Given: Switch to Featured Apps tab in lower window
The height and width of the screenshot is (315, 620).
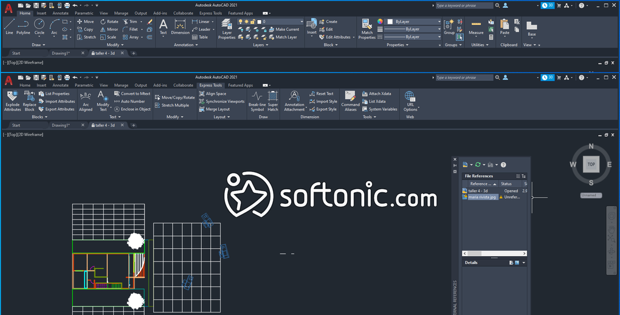Looking at the screenshot, I should (241, 85).
